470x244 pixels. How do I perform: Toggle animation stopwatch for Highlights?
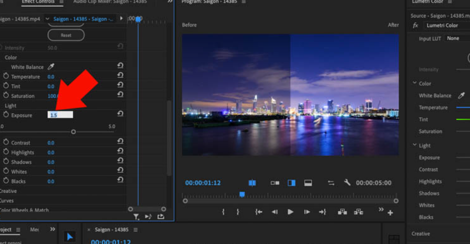6,152
